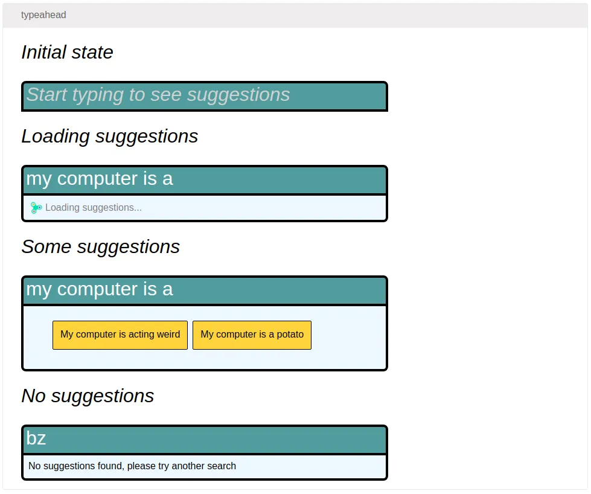This screenshot has width=591, height=494.
Task: Click the 'Some suggestions' heading
Action: tap(100, 247)
